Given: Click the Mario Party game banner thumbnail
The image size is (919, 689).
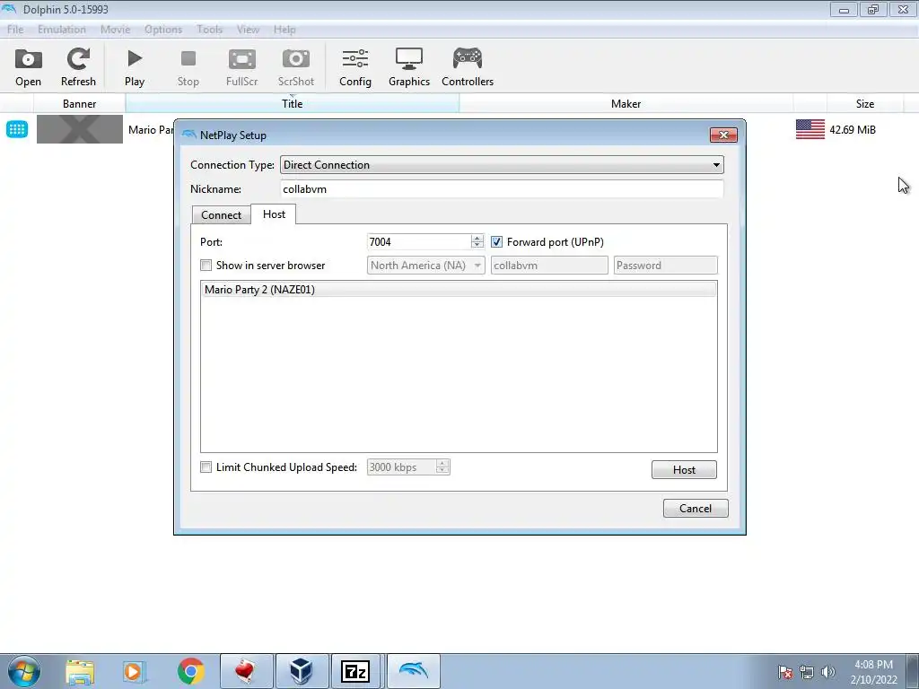Looking at the screenshot, I should coord(80,129).
